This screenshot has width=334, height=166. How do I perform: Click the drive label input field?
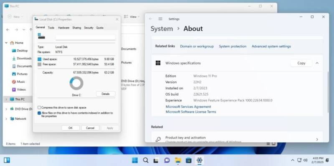(x=86, y=37)
